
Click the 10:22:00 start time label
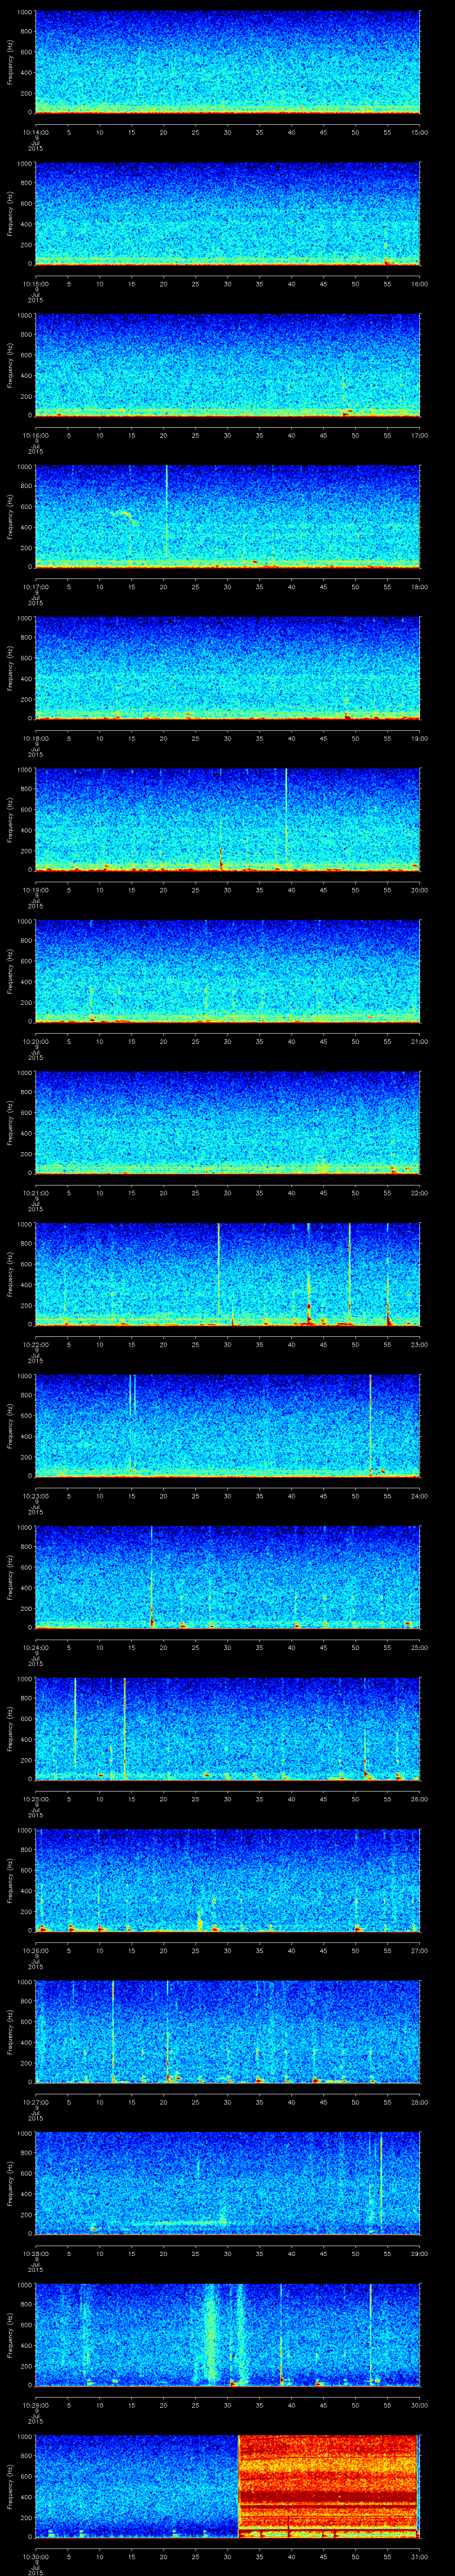(x=35, y=1344)
